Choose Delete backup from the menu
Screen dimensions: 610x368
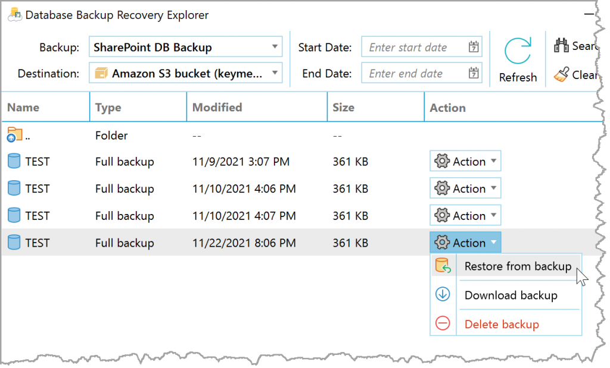coord(502,325)
